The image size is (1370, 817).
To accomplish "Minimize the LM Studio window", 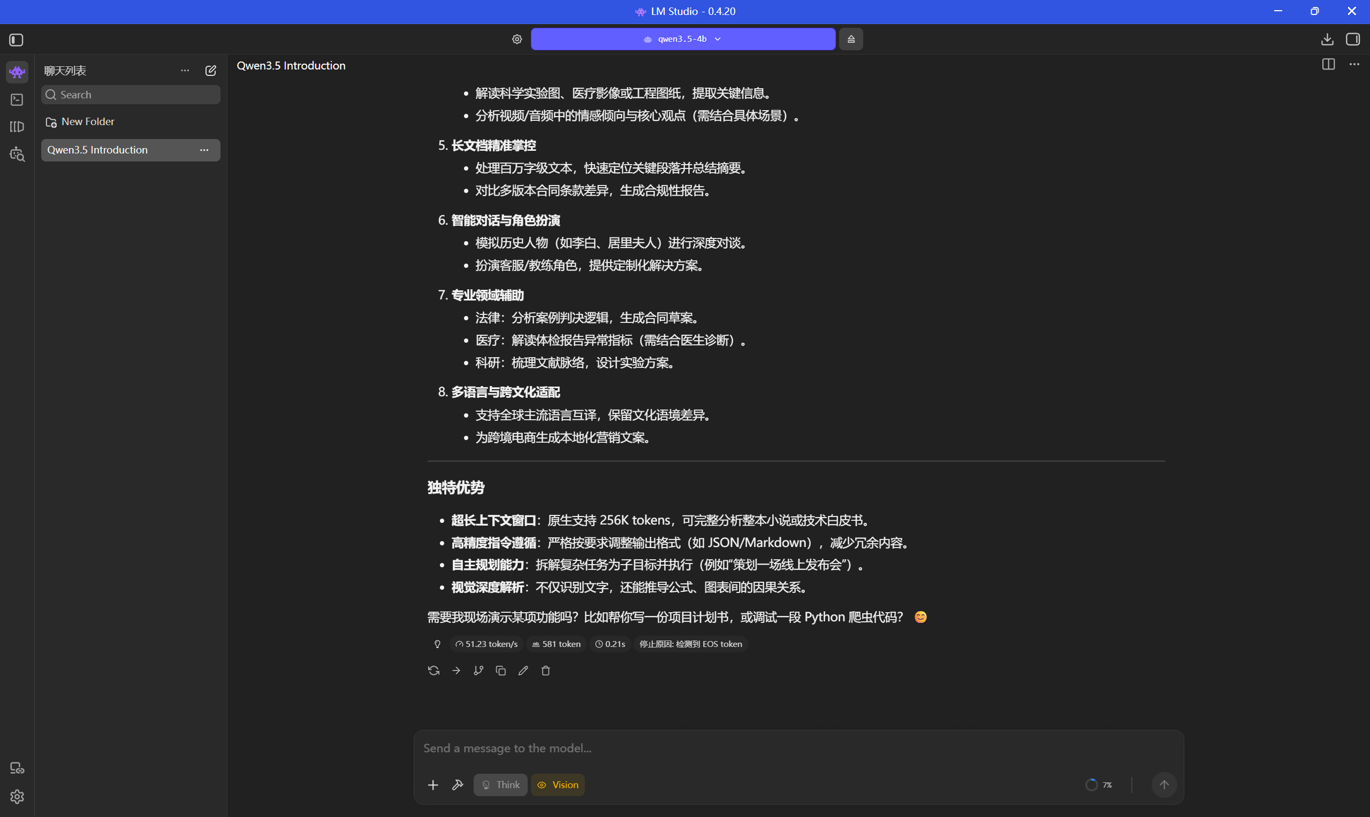I will click(1278, 11).
